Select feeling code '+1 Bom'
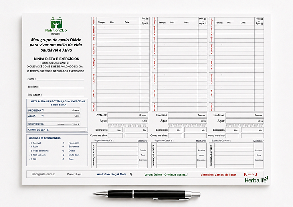 tap(67, 159)
